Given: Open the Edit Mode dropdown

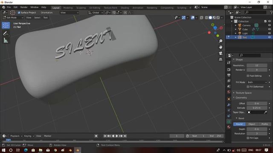Looking at the screenshot, I should [13, 17].
